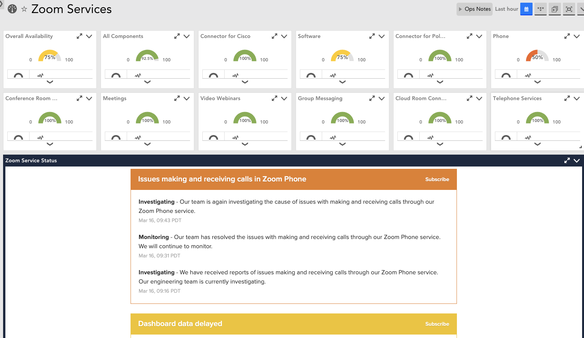
Task: Select gauge view tab in Group Messaging
Action: [311, 137]
